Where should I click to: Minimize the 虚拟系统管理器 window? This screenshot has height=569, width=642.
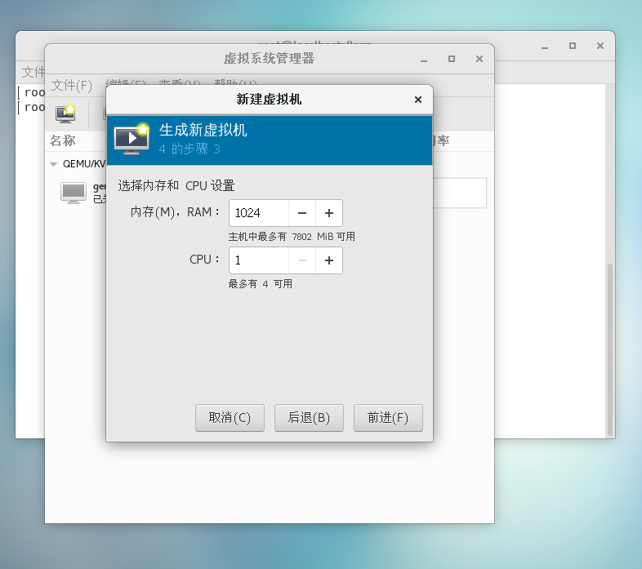424,59
